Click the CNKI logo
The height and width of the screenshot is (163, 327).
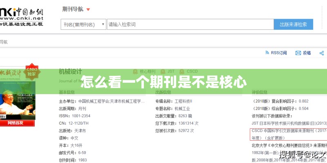pos(22,17)
